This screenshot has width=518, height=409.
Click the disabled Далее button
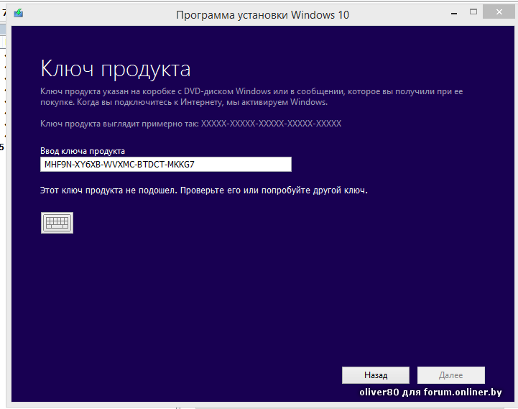pyautogui.click(x=451, y=375)
